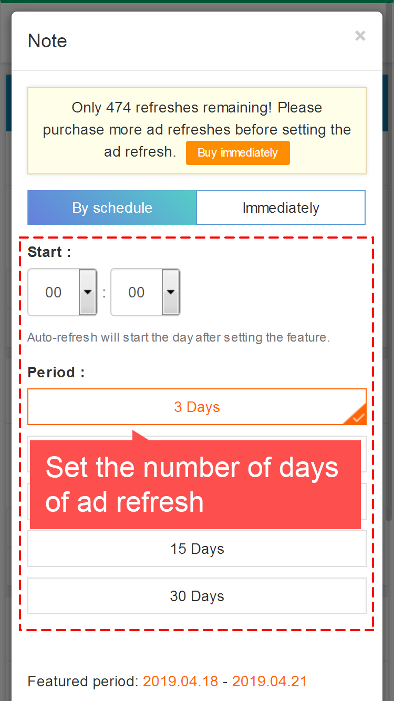Choose the 30 Days period option
The height and width of the screenshot is (701, 394).
(x=196, y=596)
